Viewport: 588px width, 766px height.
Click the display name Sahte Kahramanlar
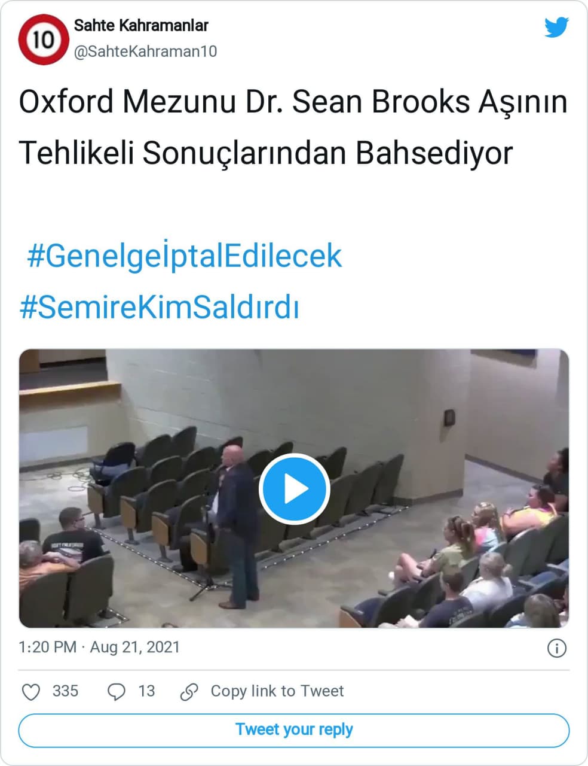[x=141, y=26]
